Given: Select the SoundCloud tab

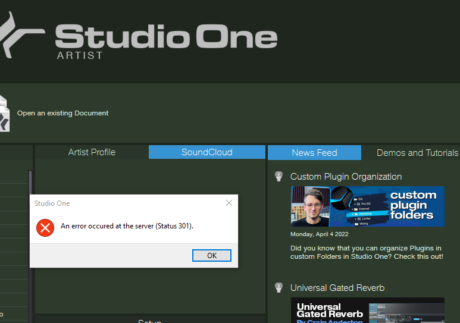Looking at the screenshot, I should coord(207,152).
